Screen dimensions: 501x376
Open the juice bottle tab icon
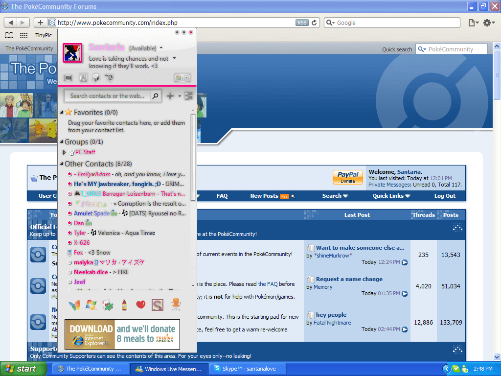[124, 305]
